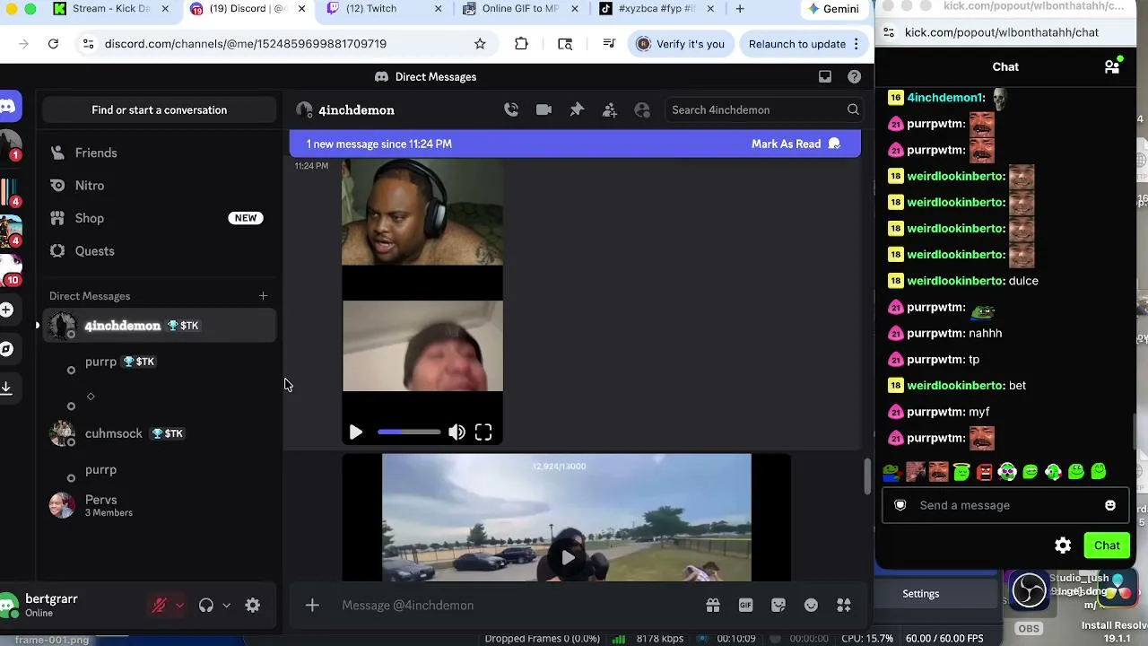Open the GIF picker
Screen dimensions: 1148x646
pyautogui.click(x=745, y=606)
